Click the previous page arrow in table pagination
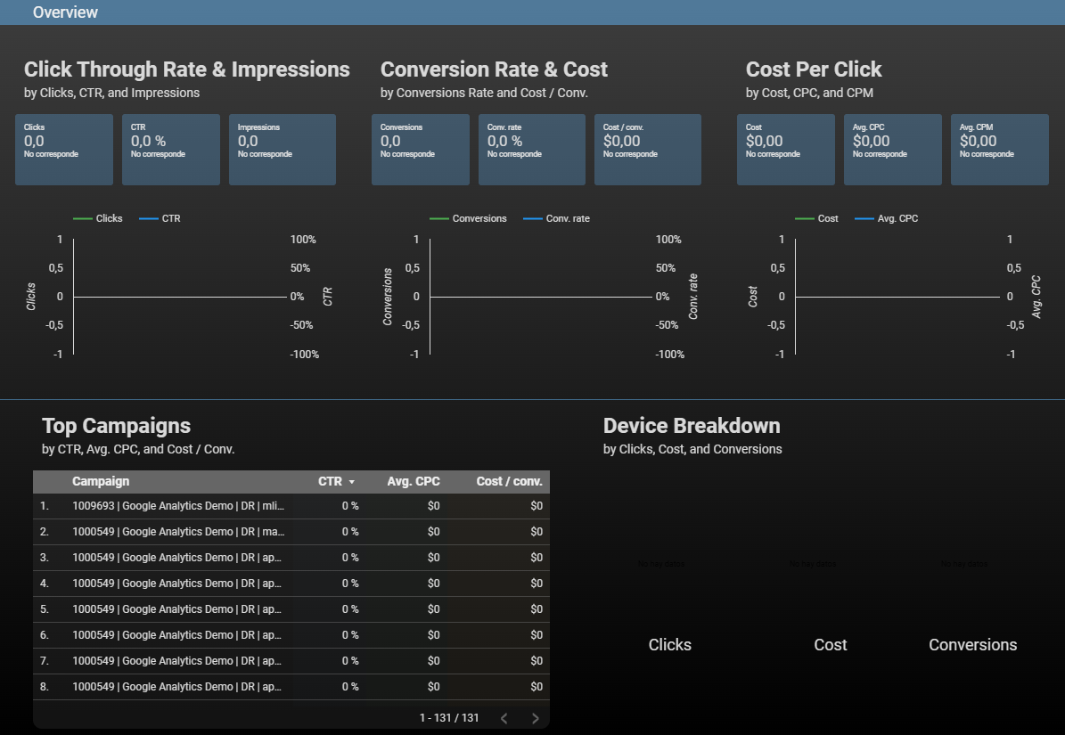 [x=504, y=717]
